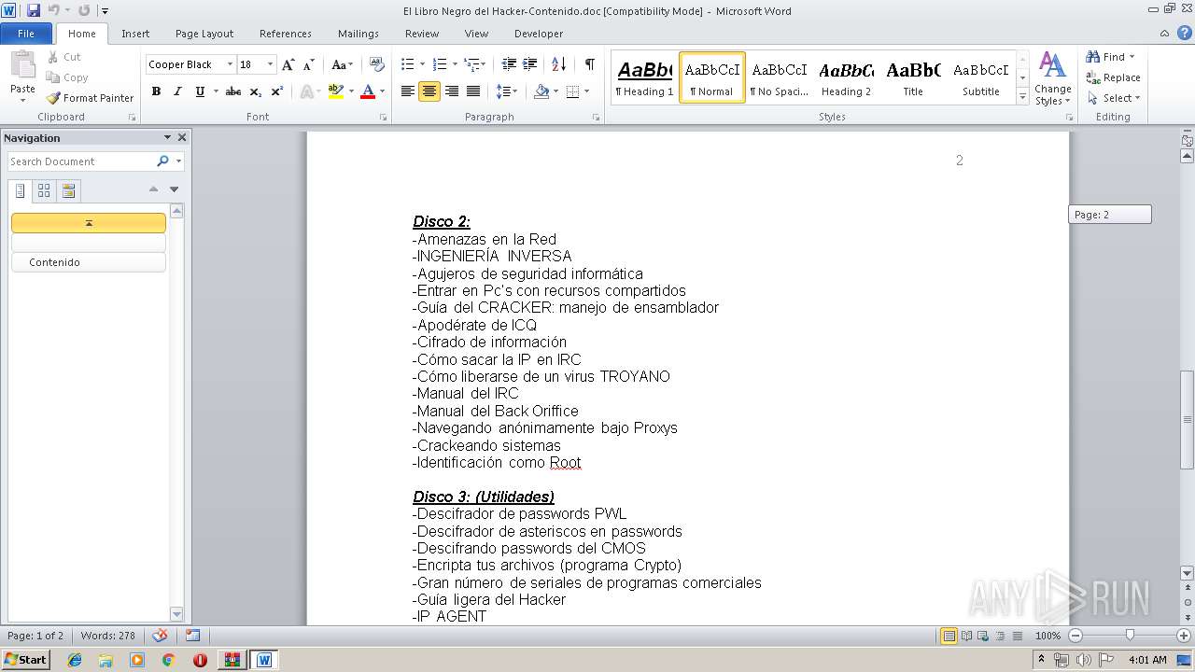This screenshot has width=1195, height=672.
Task: Toggle Show/Hide paragraph marks
Action: point(589,64)
